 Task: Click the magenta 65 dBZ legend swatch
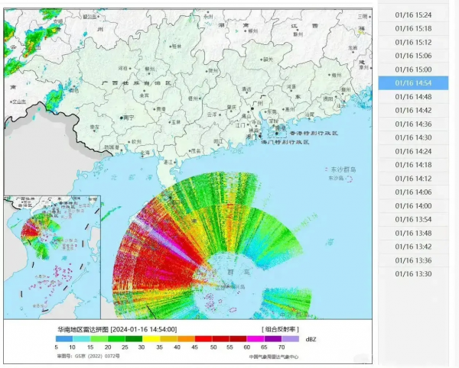click(x=275, y=338)
